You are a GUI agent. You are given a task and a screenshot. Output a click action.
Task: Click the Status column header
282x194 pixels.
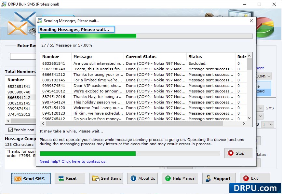(x=211, y=57)
